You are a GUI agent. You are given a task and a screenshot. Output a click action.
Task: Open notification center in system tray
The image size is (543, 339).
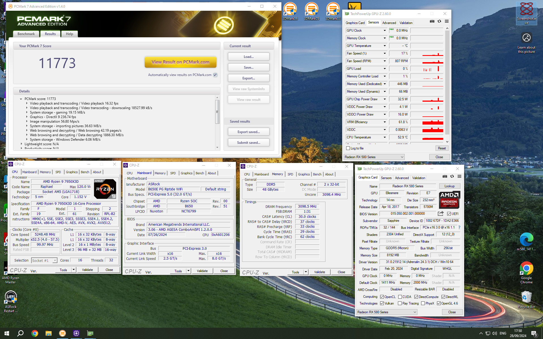534,334
